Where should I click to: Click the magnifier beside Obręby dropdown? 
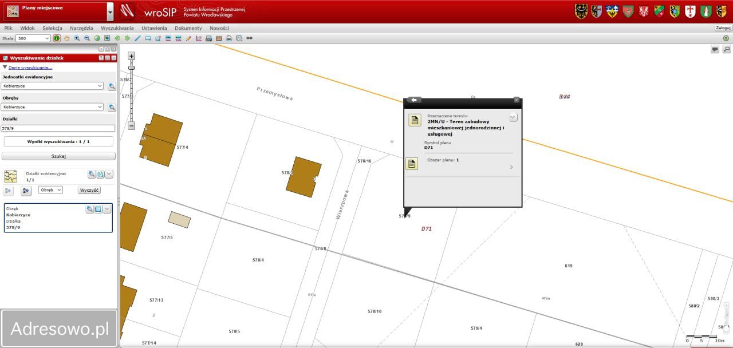pos(112,107)
